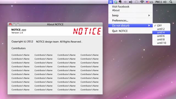Click the Version 1.0 text

[x=17, y=33]
